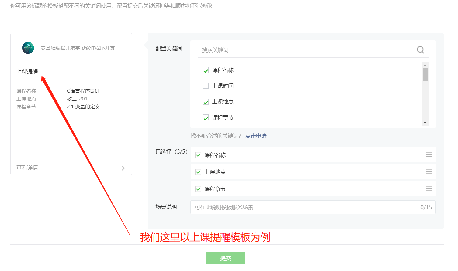Image resolution: width=458 pixels, height=271 pixels.
Task: Toggle selected 课程章节 checkbox in 已选择
Action: coord(198,189)
